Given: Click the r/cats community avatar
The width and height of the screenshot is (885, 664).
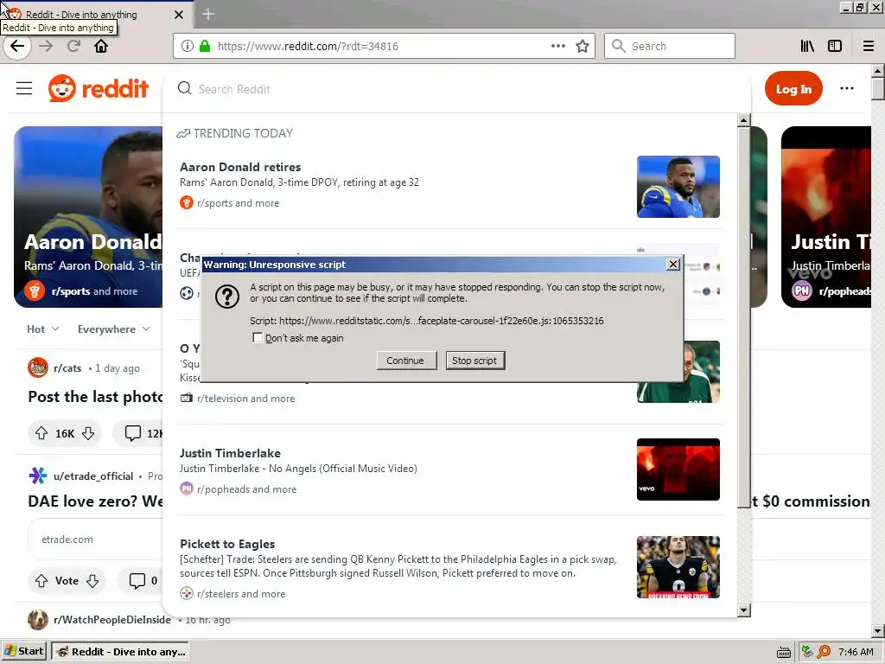Looking at the screenshot, I should [38, 368].
